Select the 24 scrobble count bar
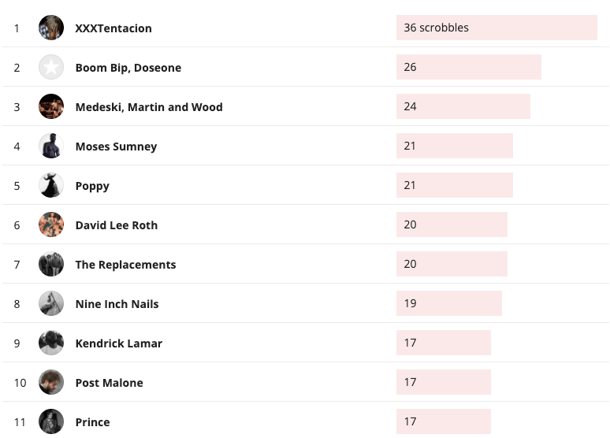610x438 pixels. coord(463,106)
